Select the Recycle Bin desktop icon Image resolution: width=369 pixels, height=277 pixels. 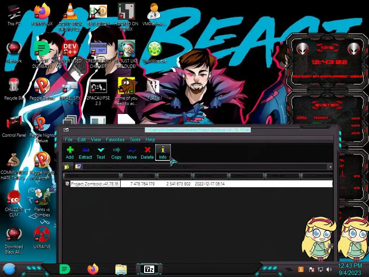coord(14,89)
